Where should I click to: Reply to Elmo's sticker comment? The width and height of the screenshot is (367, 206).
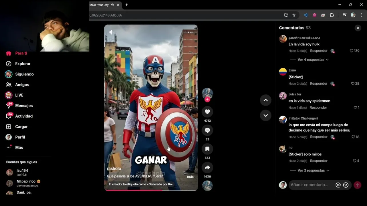click(x=319, y=84)
